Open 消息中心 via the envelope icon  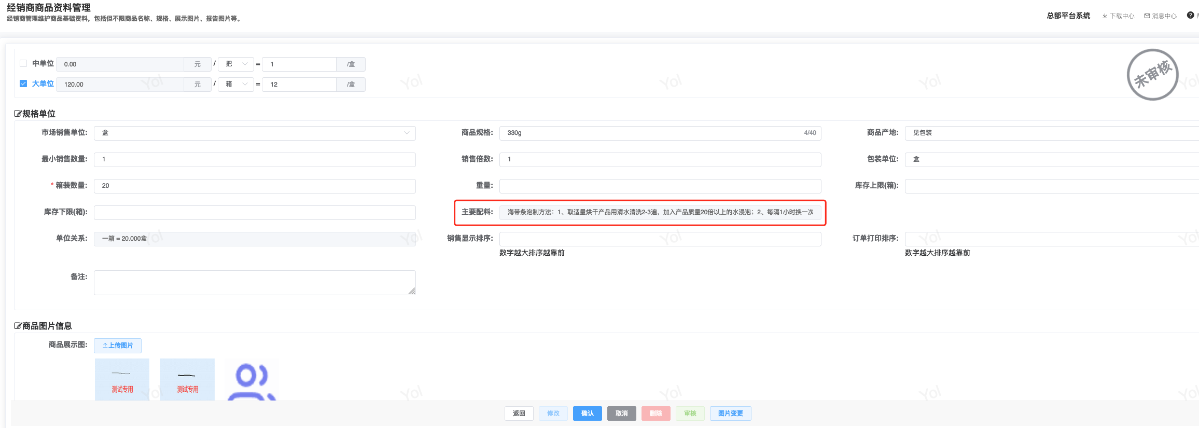[1147, 16]
